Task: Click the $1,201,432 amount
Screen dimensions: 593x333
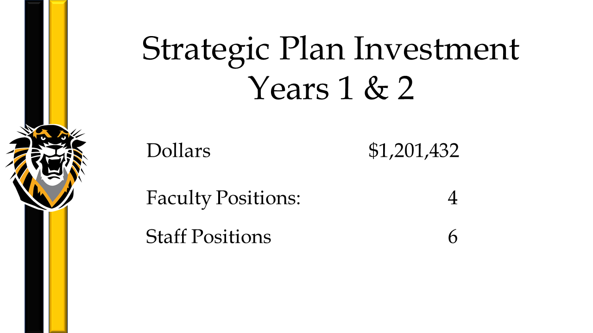Action: tap(414, 151)
